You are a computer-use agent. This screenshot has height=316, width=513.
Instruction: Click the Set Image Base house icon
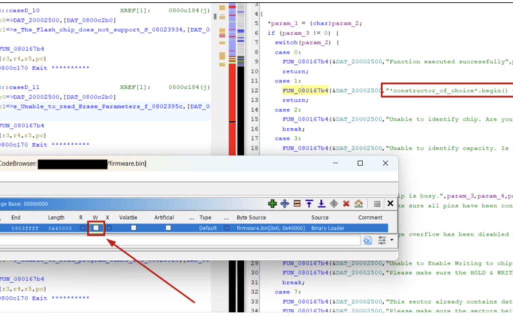[x=358, y=203]
